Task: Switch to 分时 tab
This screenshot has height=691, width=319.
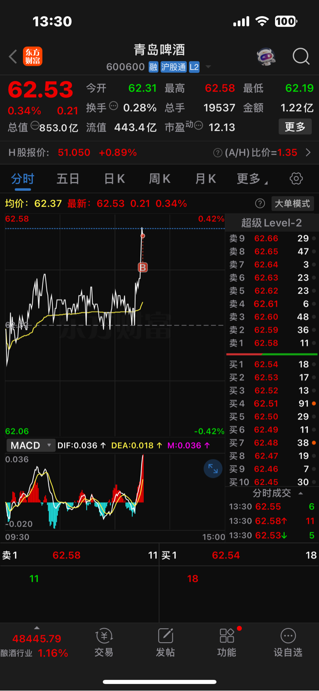Action: tap(22, 179)
